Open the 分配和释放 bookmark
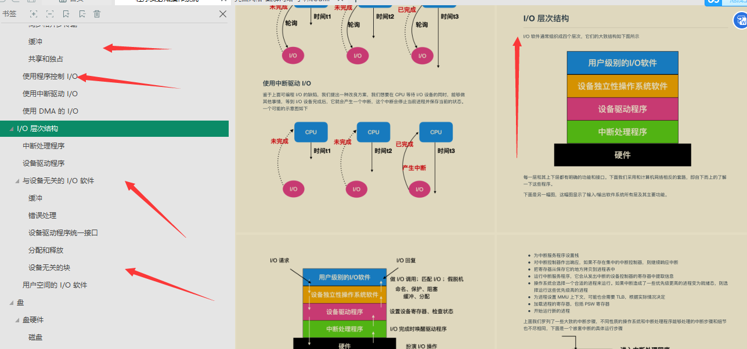This screenshot has height=349, width=747. click(x=46, y=250)
